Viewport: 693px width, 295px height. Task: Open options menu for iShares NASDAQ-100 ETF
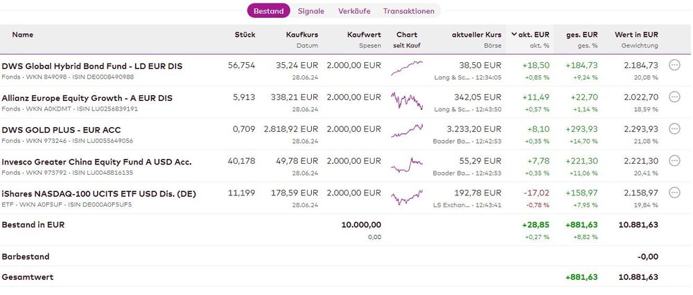click(x=674, y=193)
